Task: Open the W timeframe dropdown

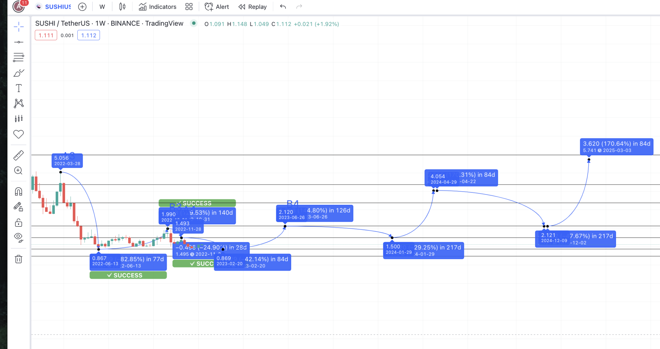Action: point(102,7)
